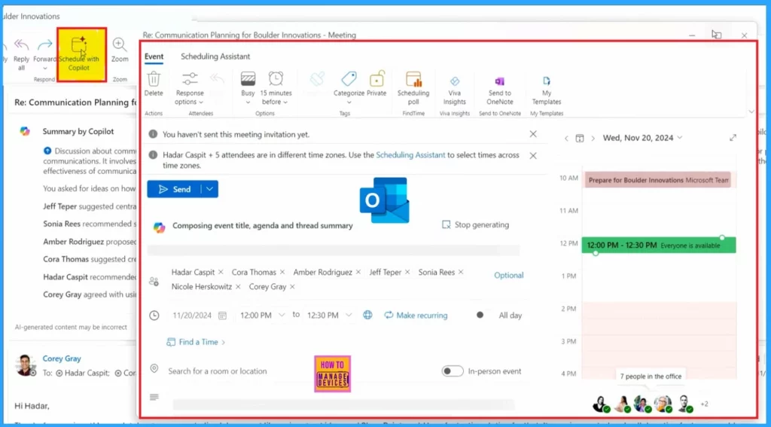Switch to the Event tab
The width and height of the screenshot is (771, 427).
(x=154, y=56)
